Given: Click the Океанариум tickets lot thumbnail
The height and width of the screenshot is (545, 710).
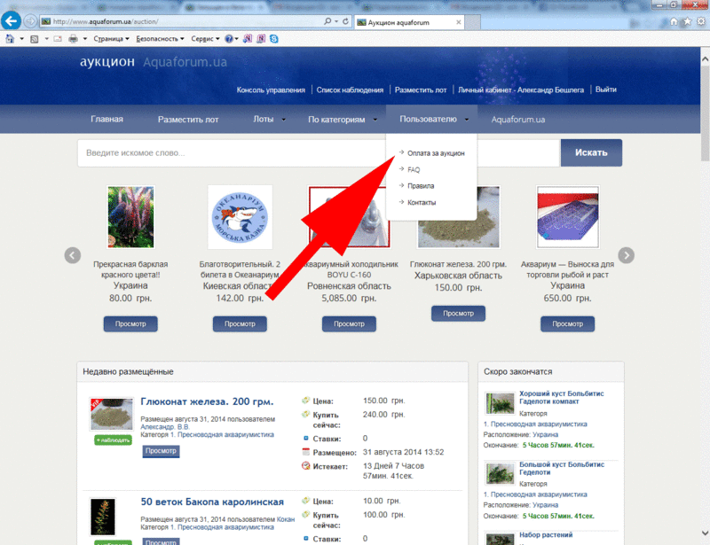Looking at the screenshot, I should pyautogui.click(x=240, y=217).
